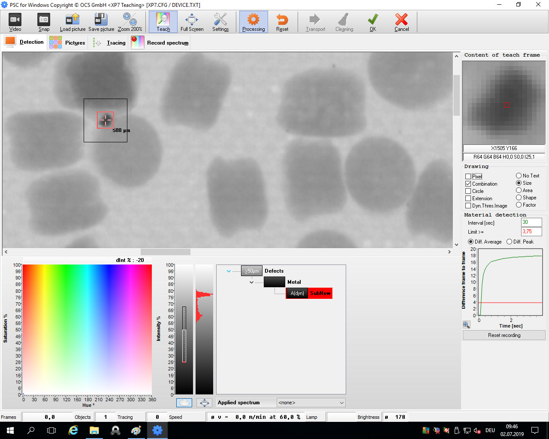The height and width of the screenshot is (439, 549).
Task: Collapse the Defects tree node
Action: point(229,271)
